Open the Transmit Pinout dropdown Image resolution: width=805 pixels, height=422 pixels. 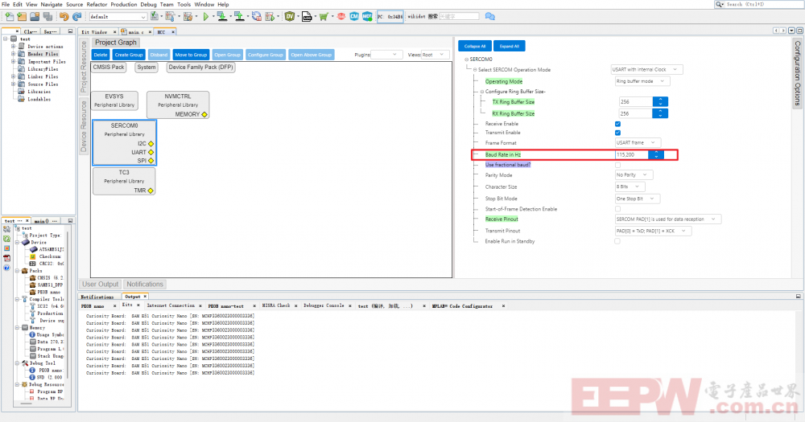tap(653, 231)
